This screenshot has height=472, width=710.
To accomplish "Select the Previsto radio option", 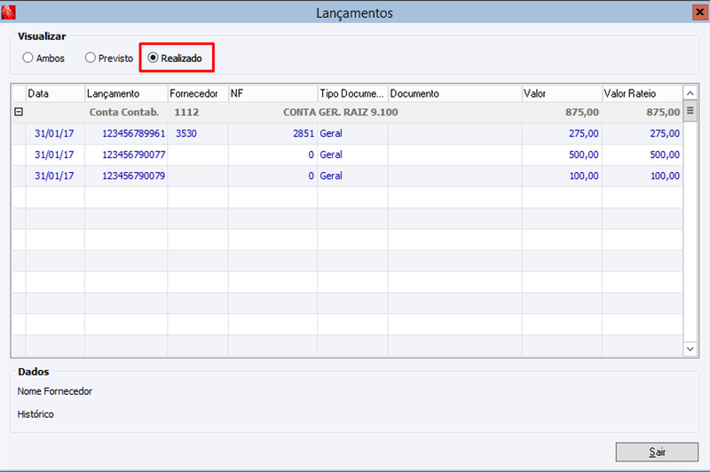I will point(109,58).
